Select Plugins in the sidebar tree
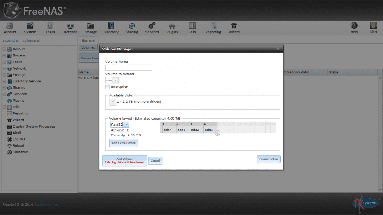This screenshot has height=215, width=383. pyautogui.click(x=18, y=101)
